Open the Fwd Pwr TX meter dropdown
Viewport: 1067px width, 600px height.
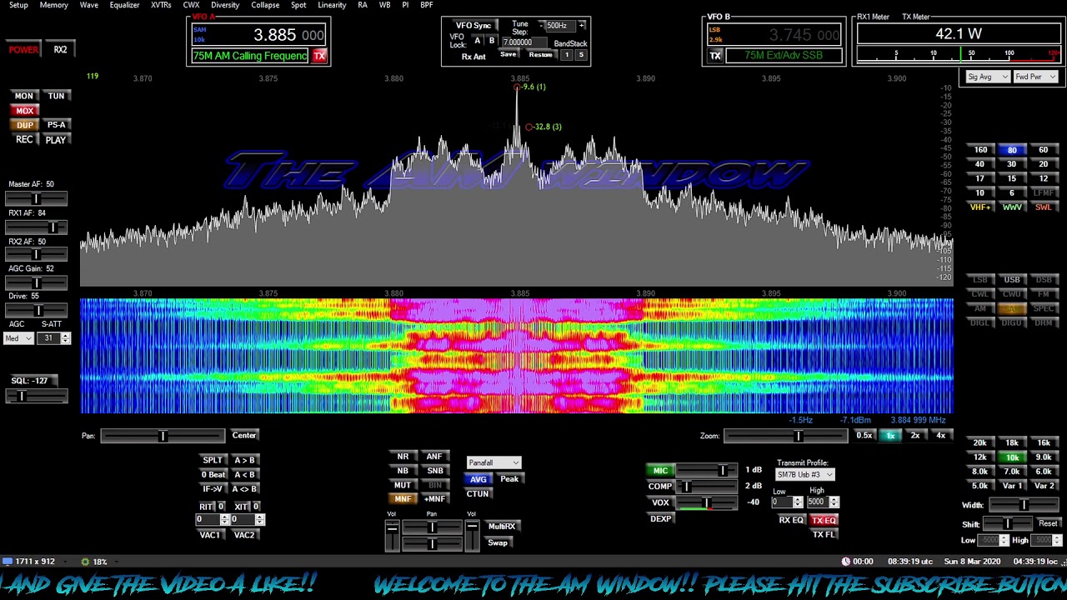pyautogui.click(x=1035, y=77)
